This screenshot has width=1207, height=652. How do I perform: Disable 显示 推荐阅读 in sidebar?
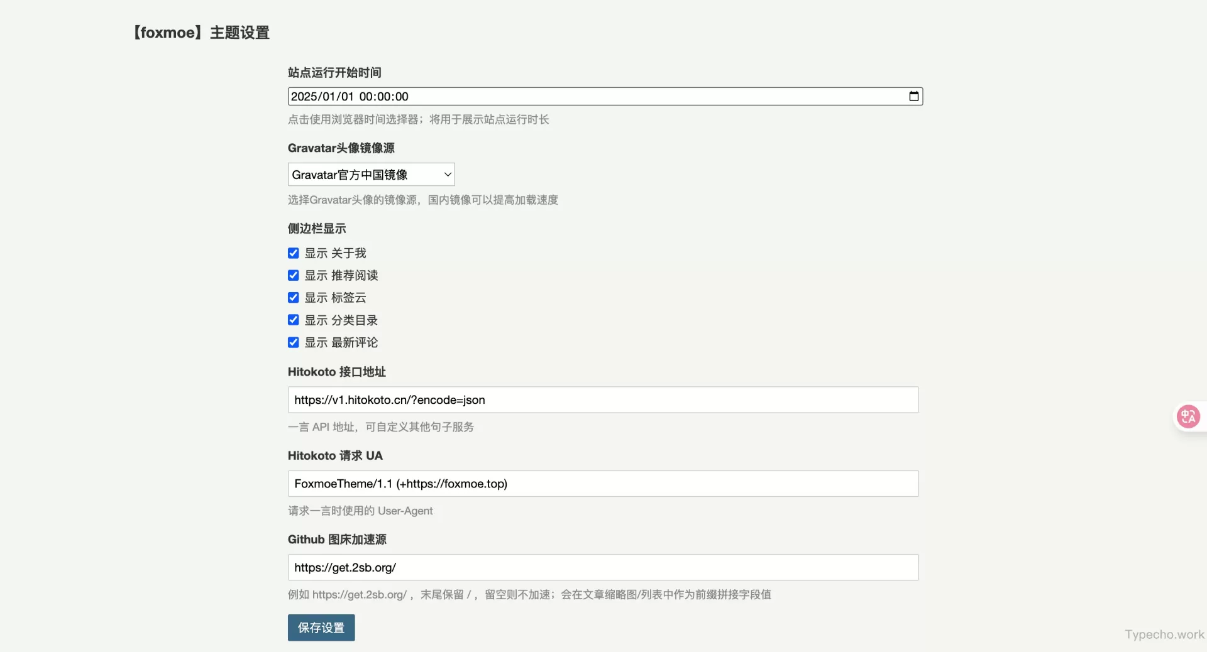pos(293,275)
